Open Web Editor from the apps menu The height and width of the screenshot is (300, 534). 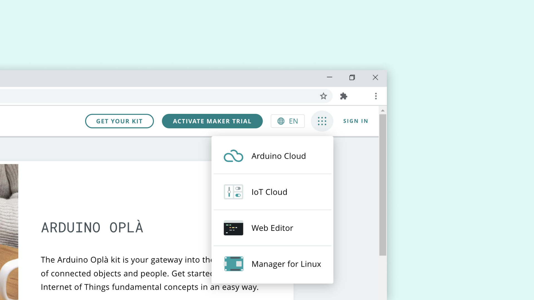pyautogui.click(x=272, y=228)
